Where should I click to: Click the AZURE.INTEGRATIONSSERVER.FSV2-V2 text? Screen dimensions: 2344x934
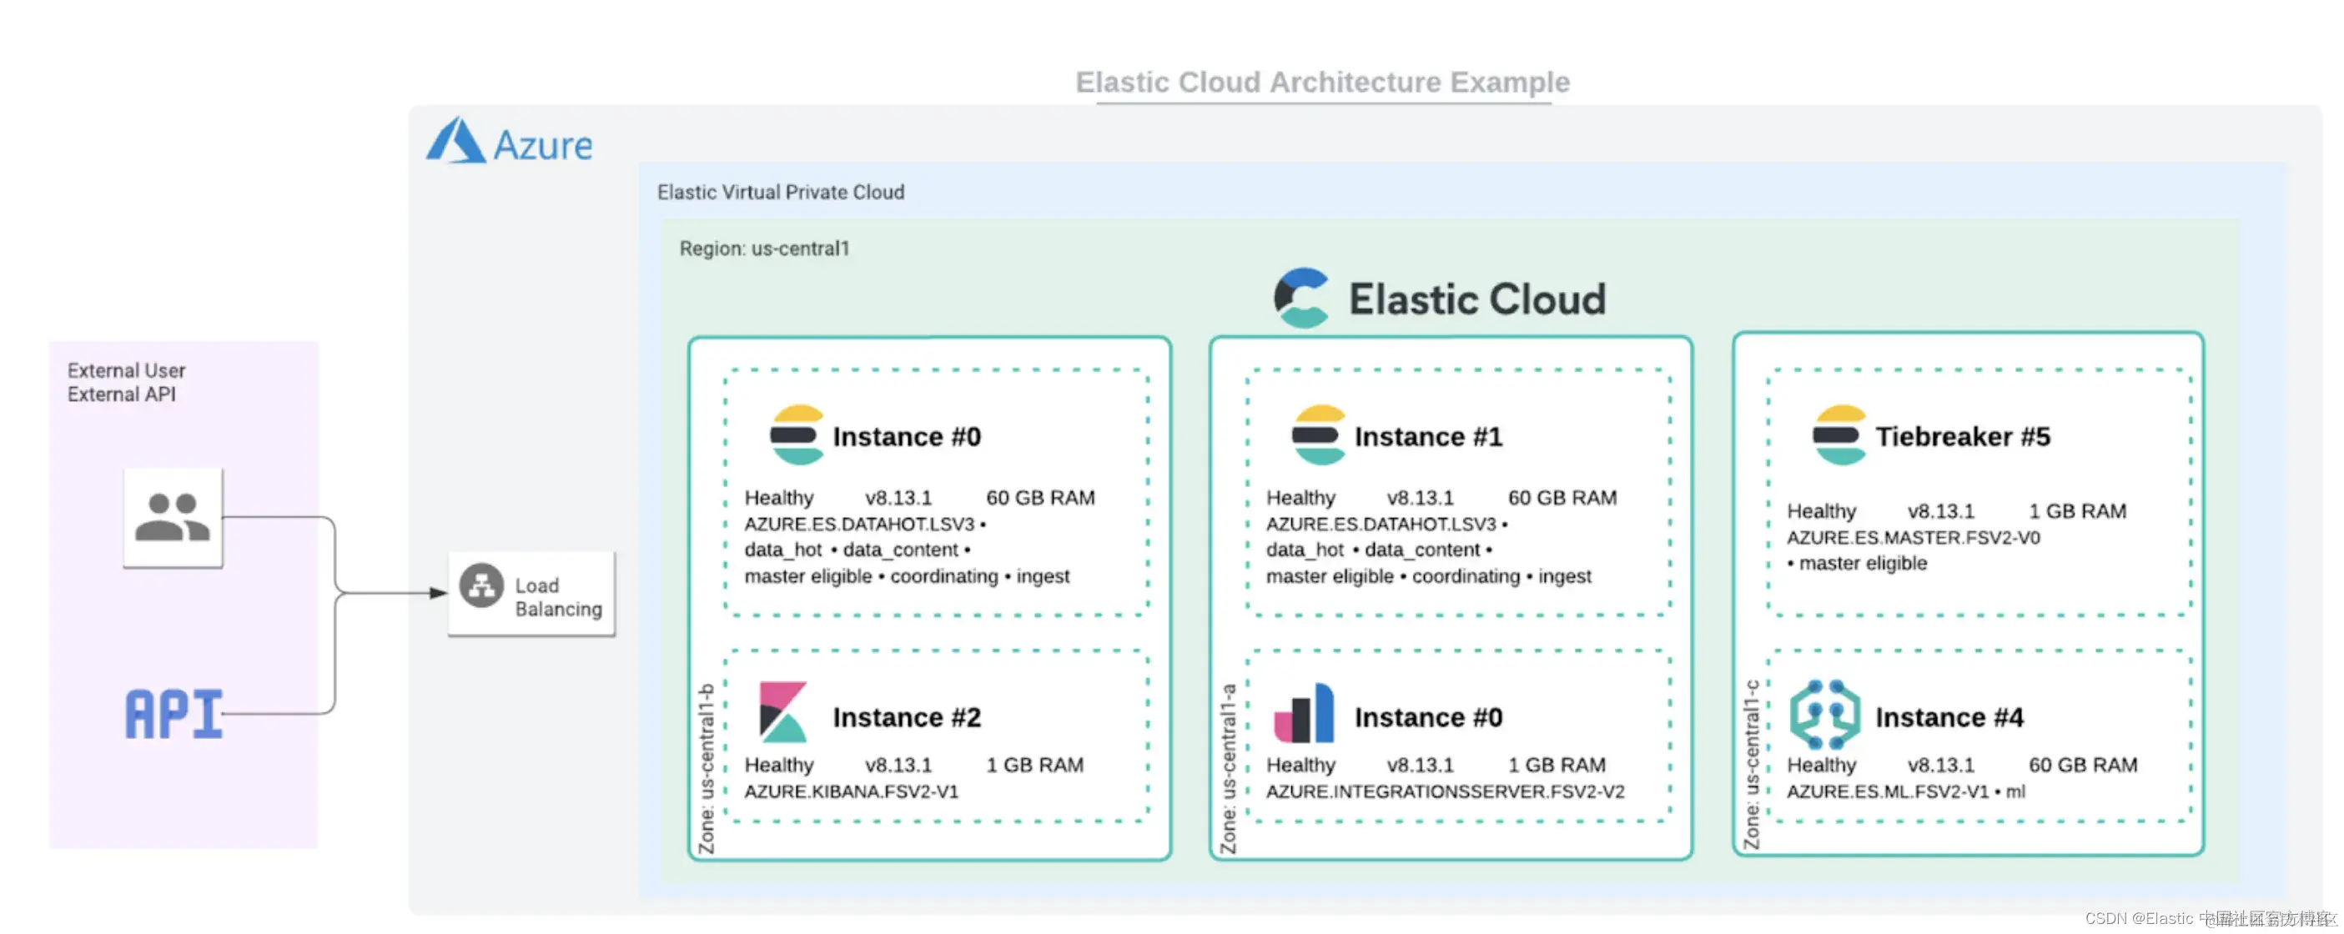click(x=1445, y=791)
